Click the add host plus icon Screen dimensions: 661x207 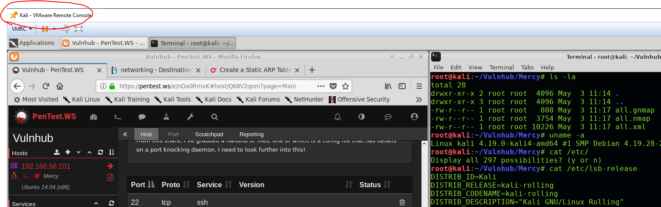click(x=68, y=152)
